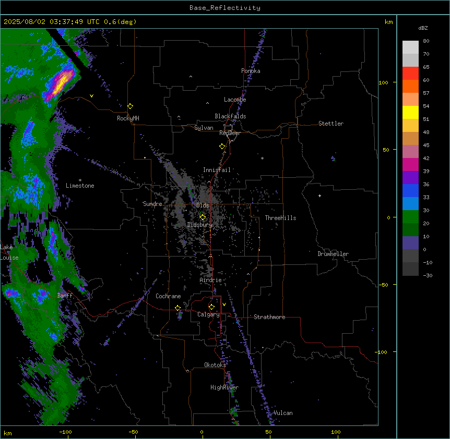Click the Didsbury label
This screenshot has width=450, height=439.
199,225
